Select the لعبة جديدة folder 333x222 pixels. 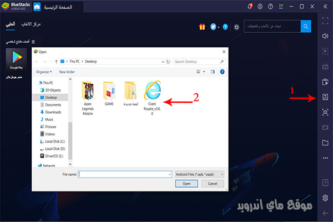[x=131, y=93]
